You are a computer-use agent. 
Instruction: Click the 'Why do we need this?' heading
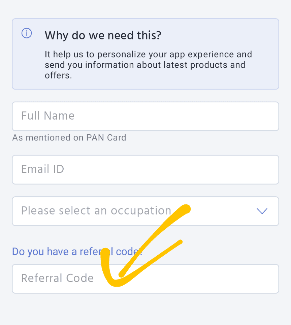tap(103, 35)
